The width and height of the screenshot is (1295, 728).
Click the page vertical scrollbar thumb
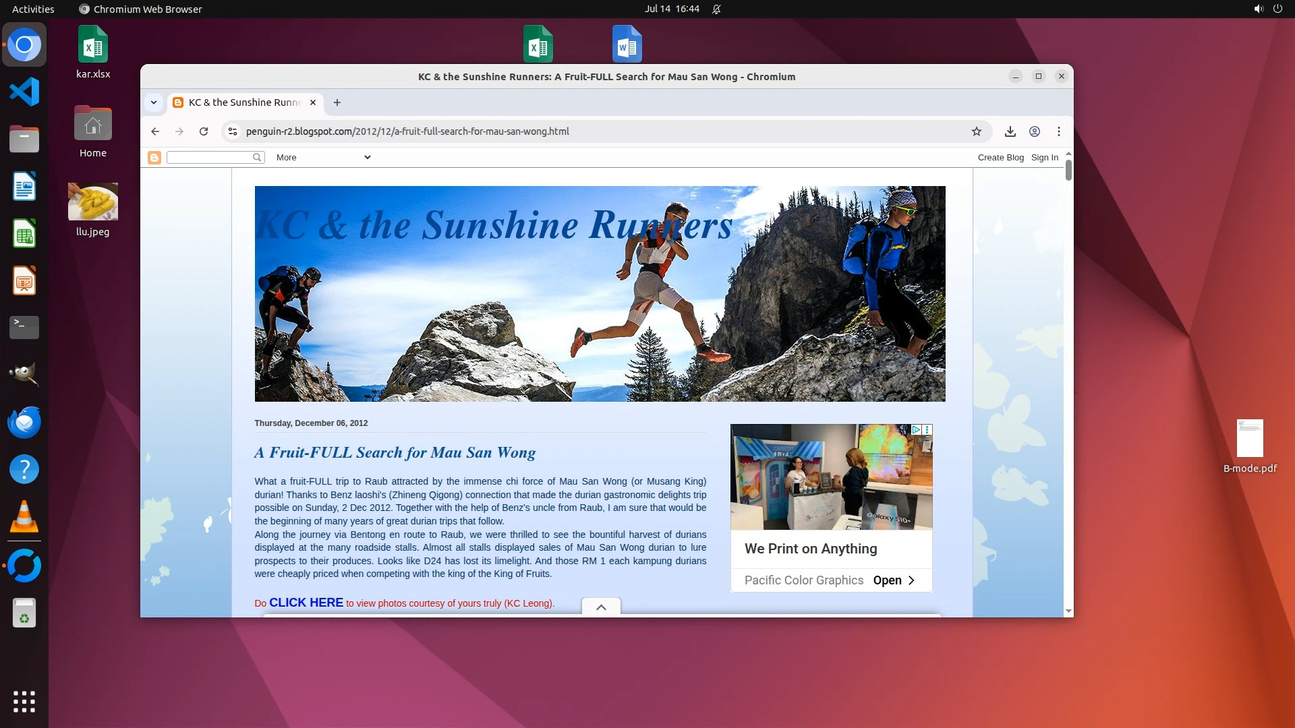coord(1068,170)
